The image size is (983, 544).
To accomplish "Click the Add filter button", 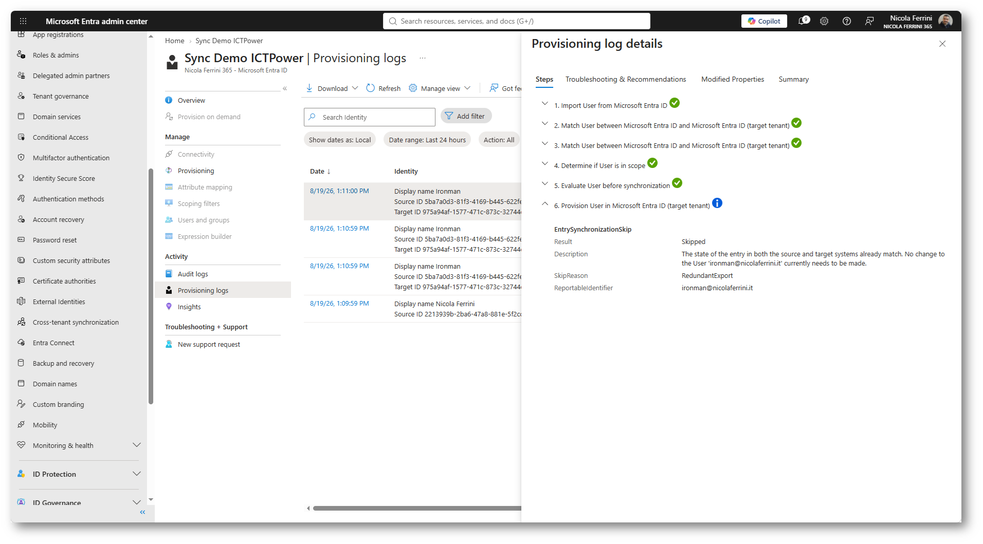I will (x=466, y=116).
